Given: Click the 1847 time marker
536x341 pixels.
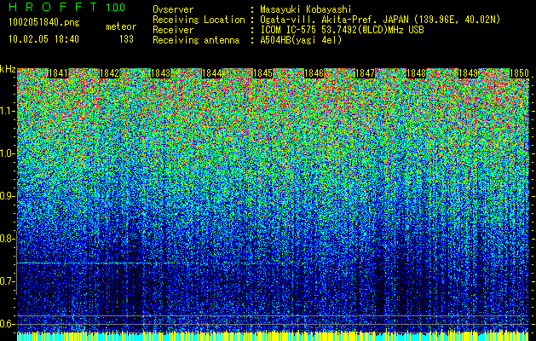Looking at the screenshot, I should coord(365,73).
